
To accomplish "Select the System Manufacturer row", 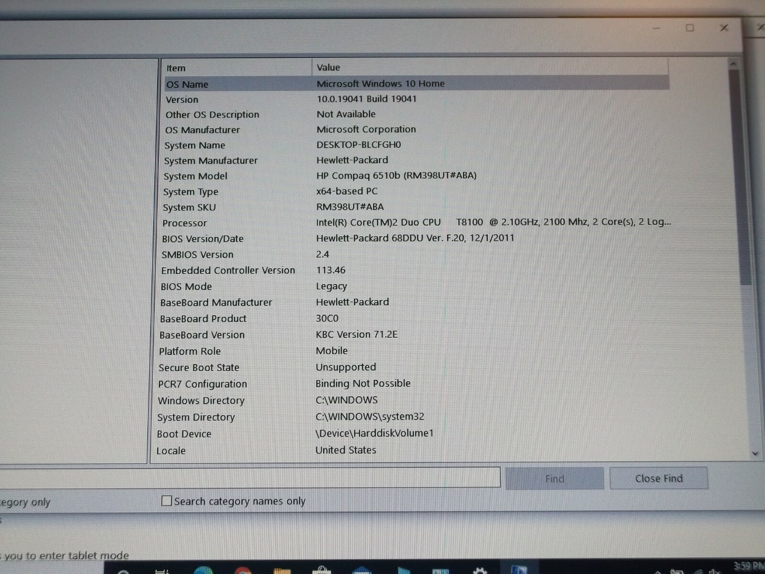I will pyautogui.click(x=416, y=160).
